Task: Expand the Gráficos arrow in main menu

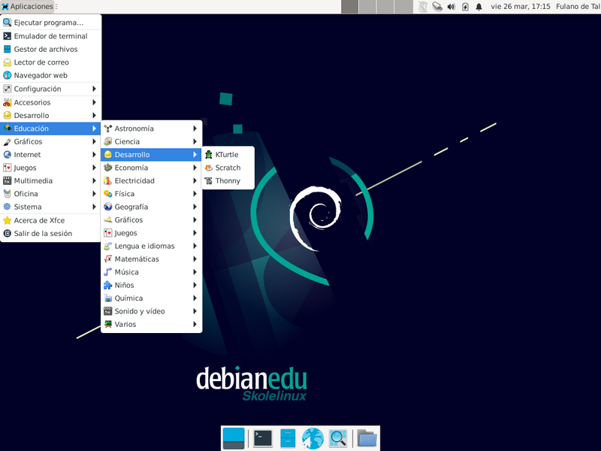Action: click(94, 141)
